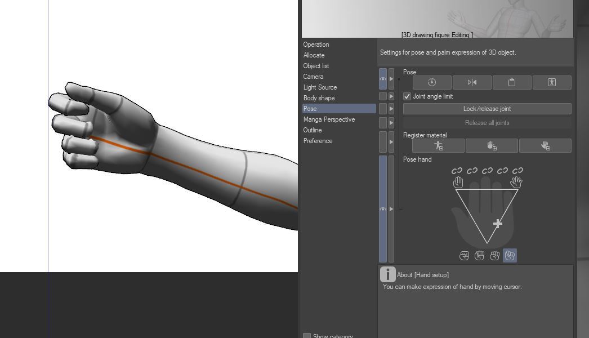The image size is (589, 338).
Task: Click the plus cursor in hand triangle
Action: pyautogui.click(x=498, y=224)
